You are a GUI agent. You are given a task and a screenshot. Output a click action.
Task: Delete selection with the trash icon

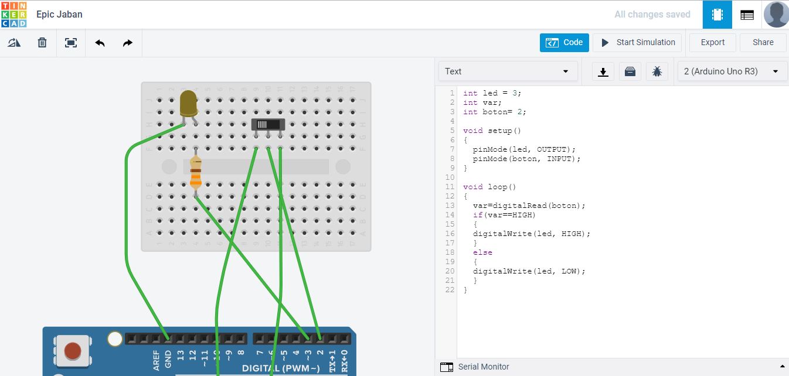pyautogui.click(x=42, y=43)
